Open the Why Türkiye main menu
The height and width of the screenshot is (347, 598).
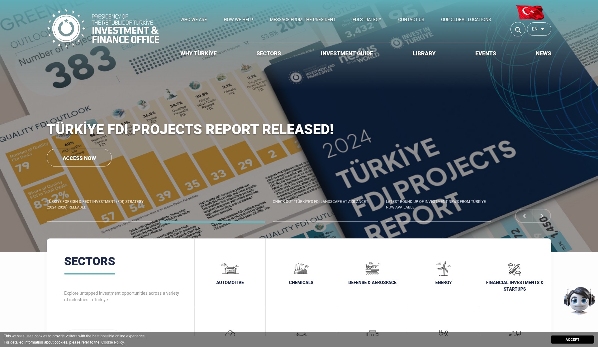198,54
